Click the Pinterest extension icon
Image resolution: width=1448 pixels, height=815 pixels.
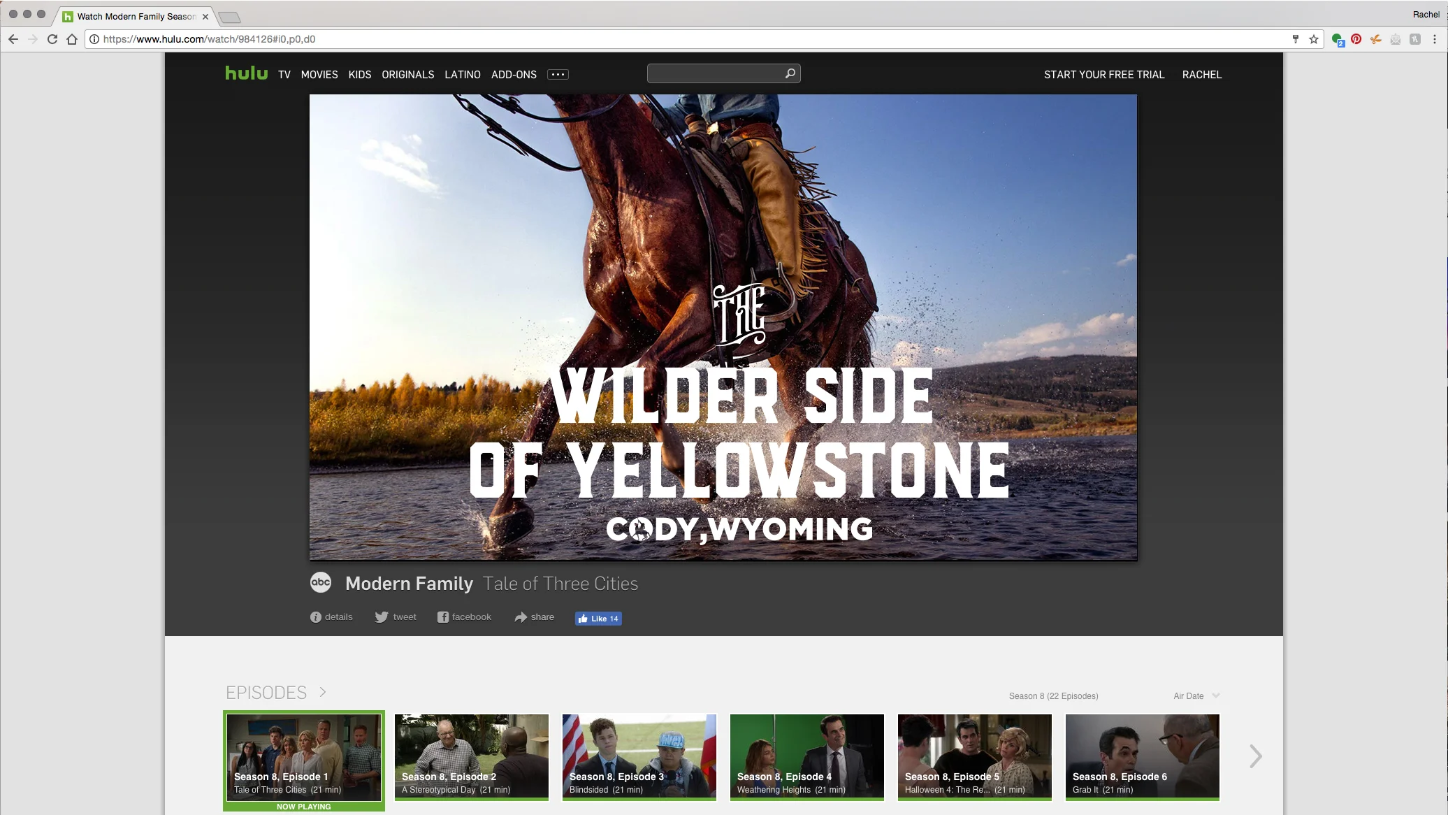[1356, 39]
